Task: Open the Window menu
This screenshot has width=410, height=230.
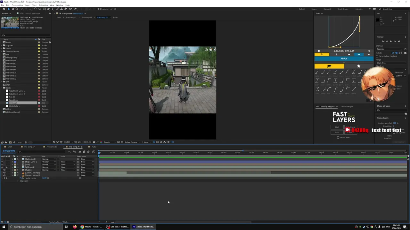Action: (60, 5)
